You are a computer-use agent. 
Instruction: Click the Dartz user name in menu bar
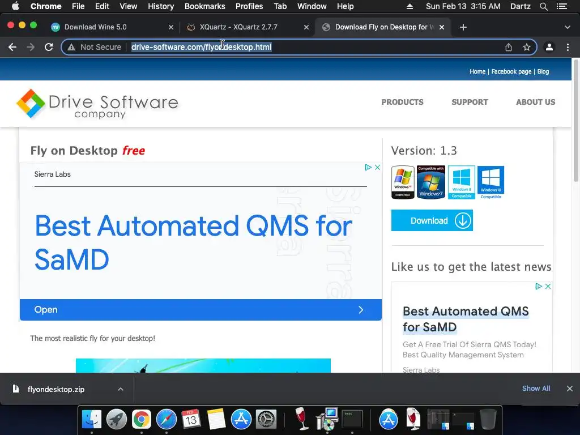[520, 6]
